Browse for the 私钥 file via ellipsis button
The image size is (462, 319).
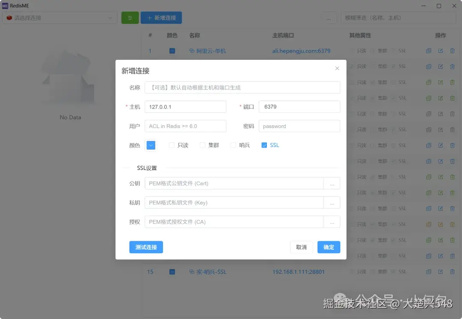click(332, 203)
